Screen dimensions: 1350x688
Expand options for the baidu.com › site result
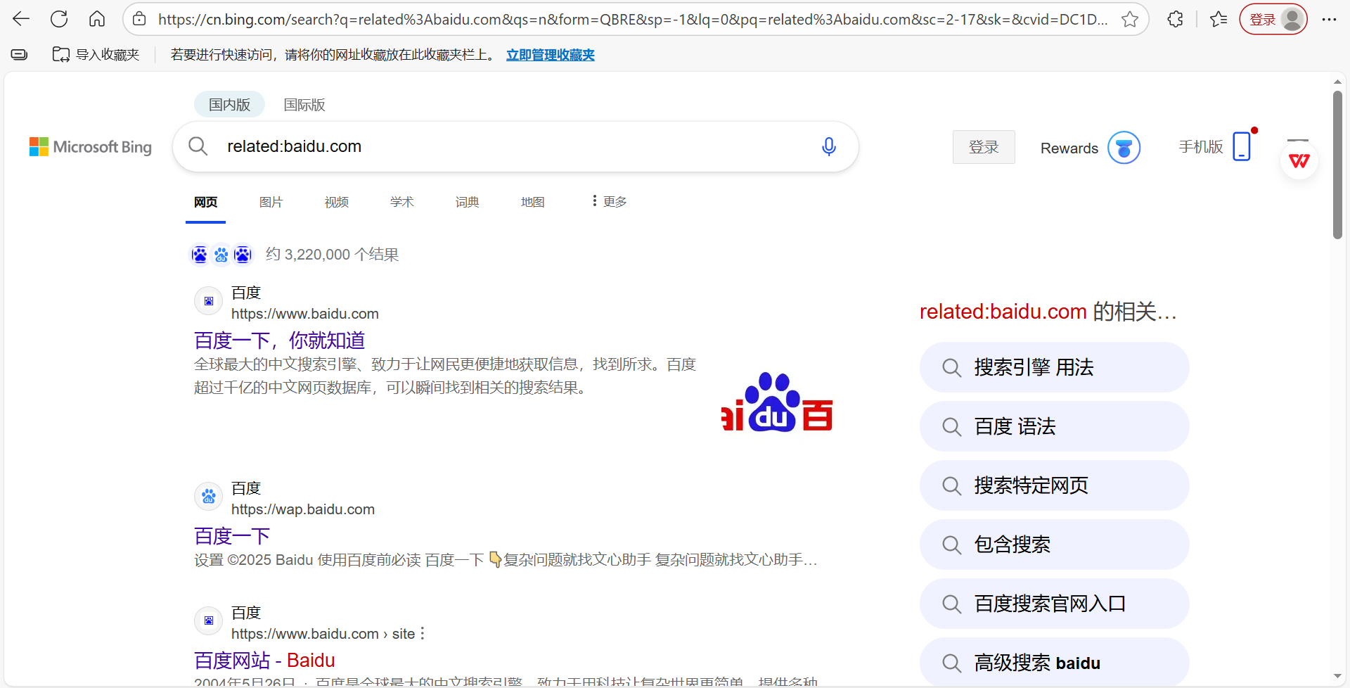[422, 634]
